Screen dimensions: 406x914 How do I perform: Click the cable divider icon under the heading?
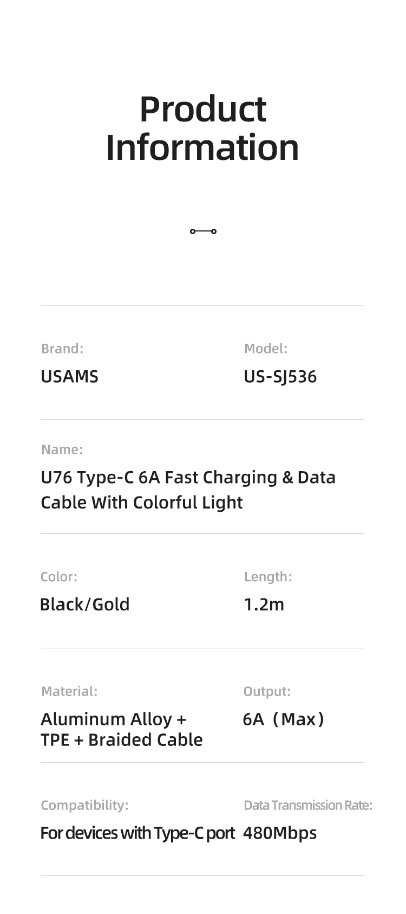click(203, 231)
